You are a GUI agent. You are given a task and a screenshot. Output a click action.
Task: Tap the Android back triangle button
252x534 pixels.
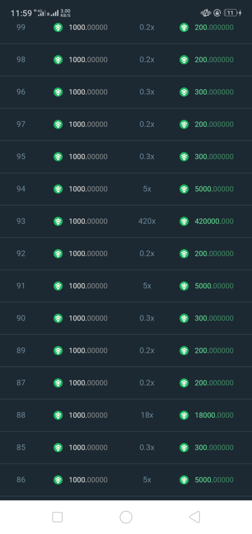194,517
